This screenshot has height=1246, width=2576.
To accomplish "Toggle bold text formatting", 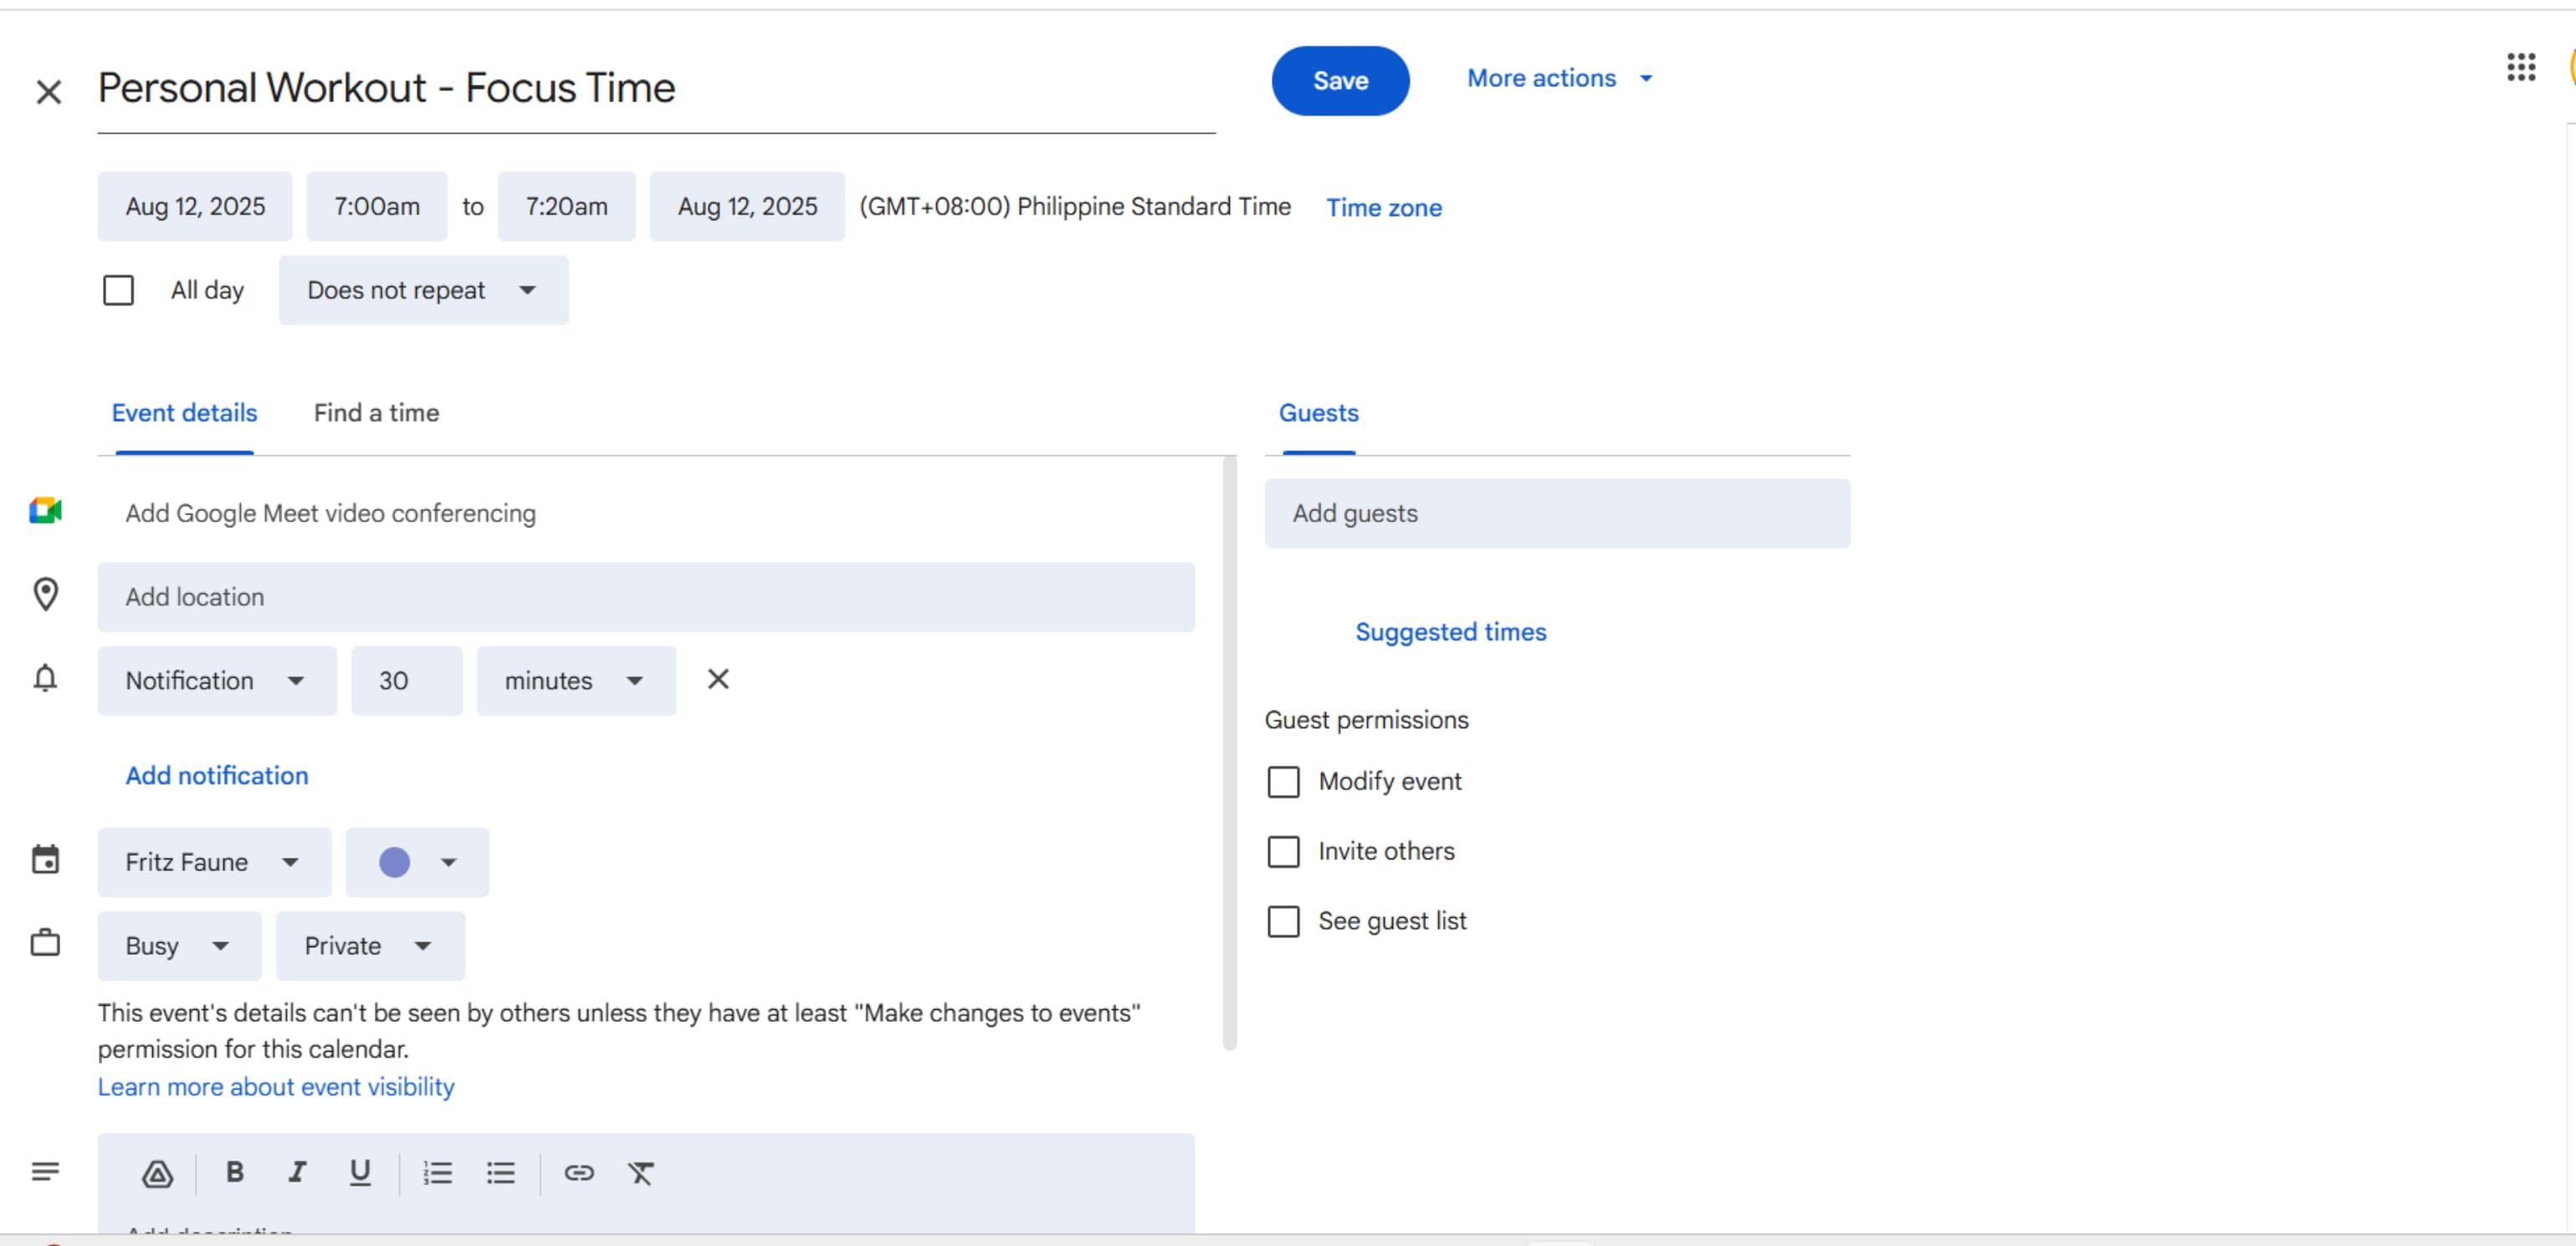I will tap(234, 1172).
